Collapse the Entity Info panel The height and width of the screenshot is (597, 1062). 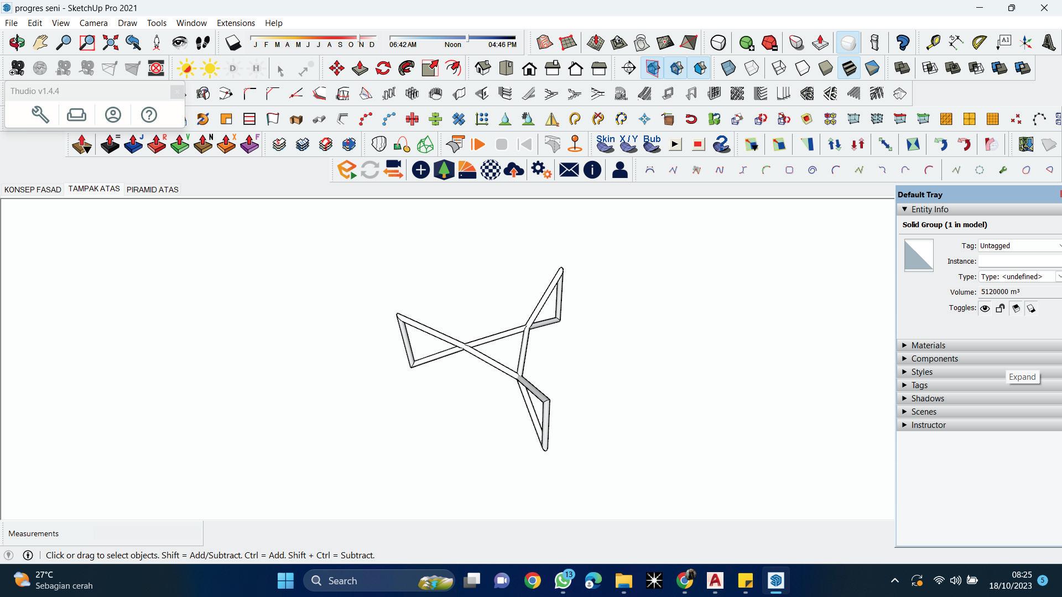click(904, 209)
